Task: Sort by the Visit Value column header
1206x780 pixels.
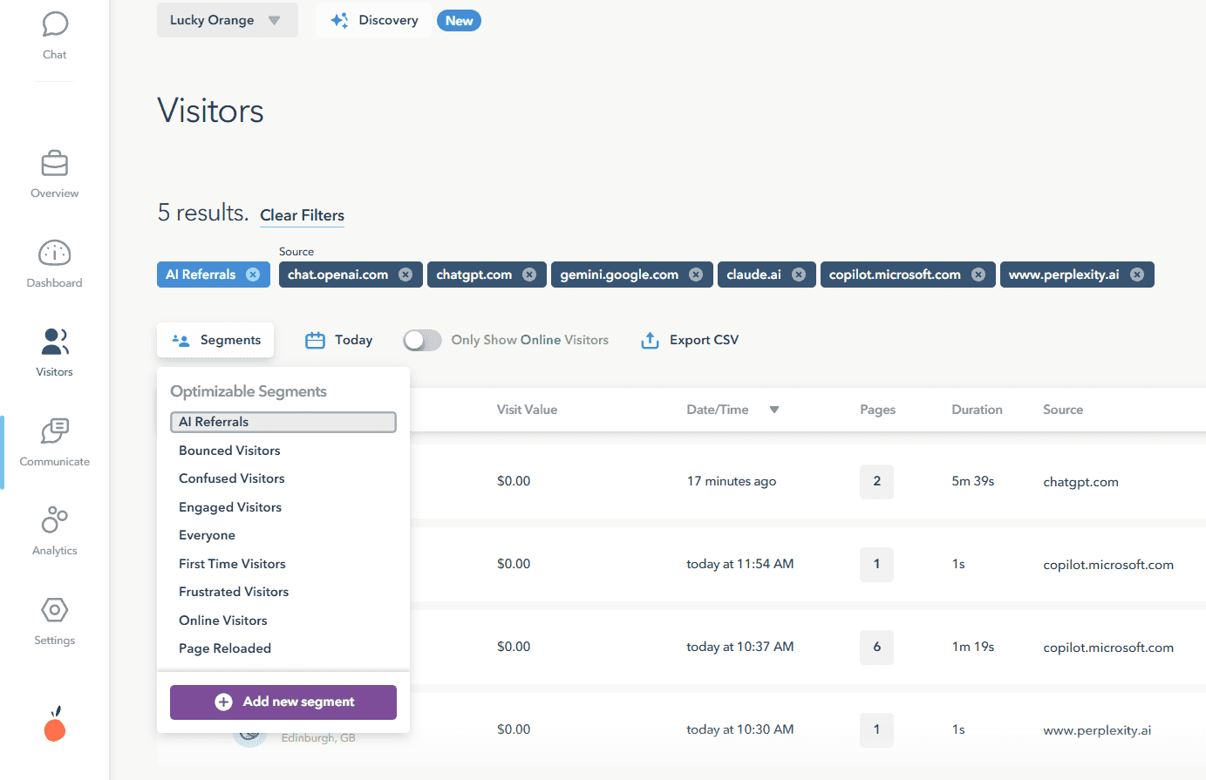Action: point(527,410)
